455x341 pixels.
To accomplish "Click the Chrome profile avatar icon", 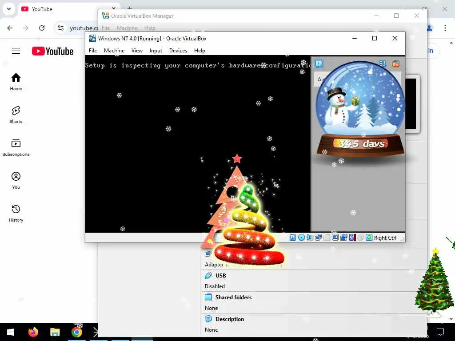I will point(430,28).
